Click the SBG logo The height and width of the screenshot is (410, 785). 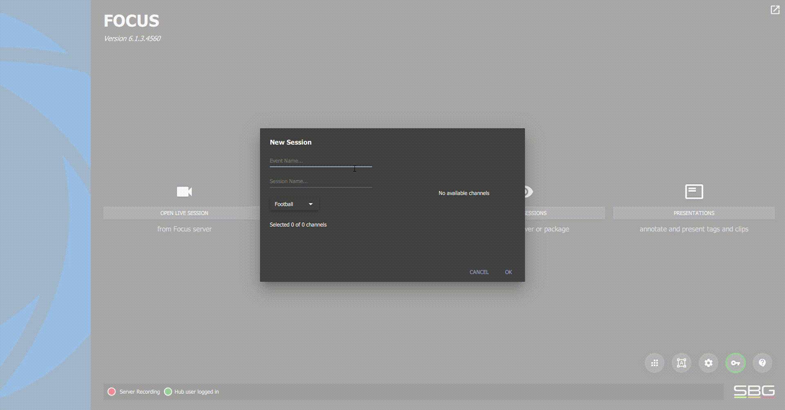pyautogui.click(x=754, y=391)
